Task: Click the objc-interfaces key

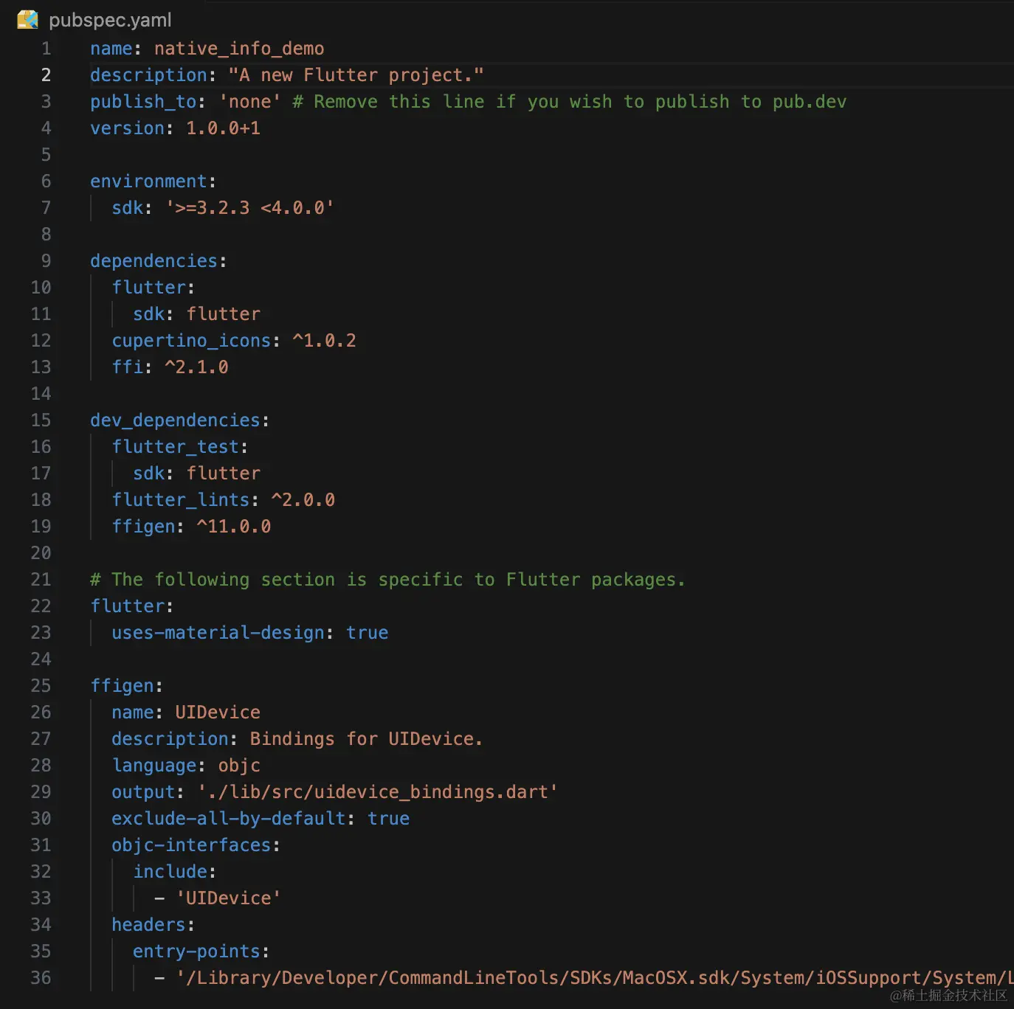Action: click(x=191, y=845)
